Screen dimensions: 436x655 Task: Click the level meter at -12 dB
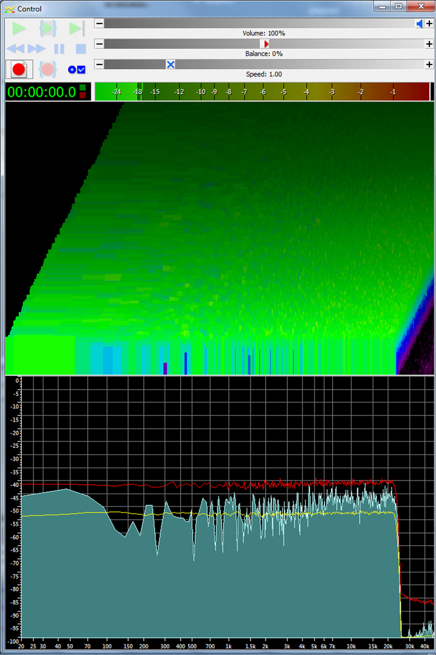[179, 92]
